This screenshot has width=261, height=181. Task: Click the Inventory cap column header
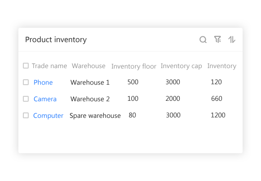tap(181, 66)
